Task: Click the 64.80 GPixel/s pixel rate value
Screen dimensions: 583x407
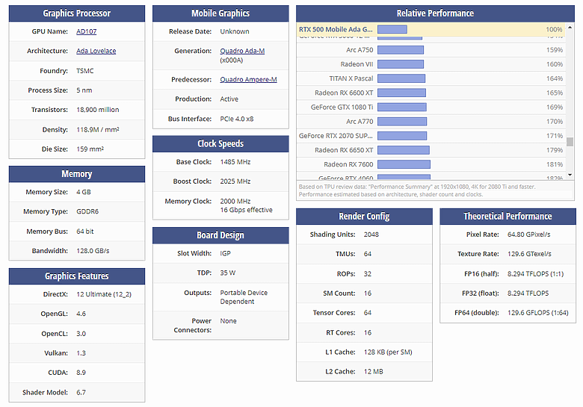Action: pos(528,234)
